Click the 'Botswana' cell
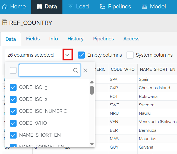 point(157,97)
